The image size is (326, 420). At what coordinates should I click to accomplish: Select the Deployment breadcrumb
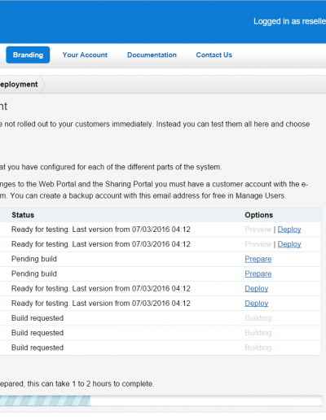tap(19, 85)
